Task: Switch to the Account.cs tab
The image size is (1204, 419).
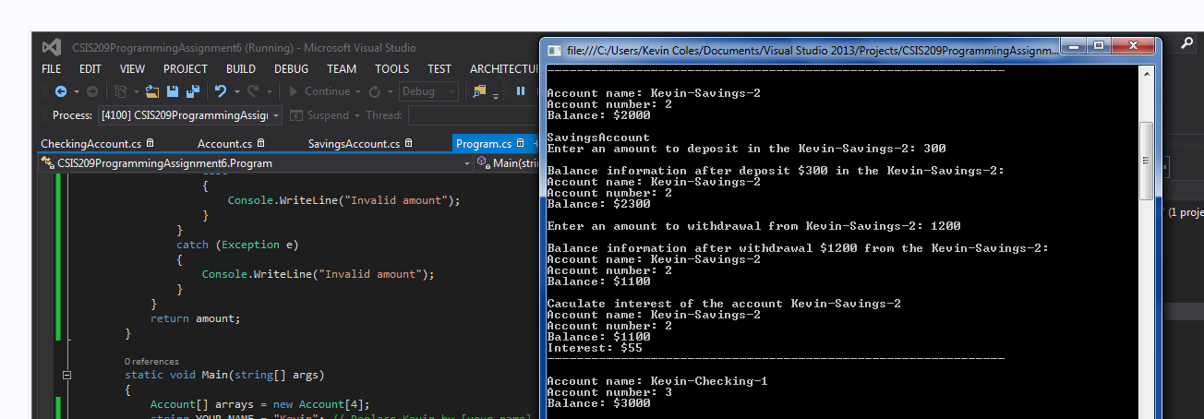Action: click(224, 144)
